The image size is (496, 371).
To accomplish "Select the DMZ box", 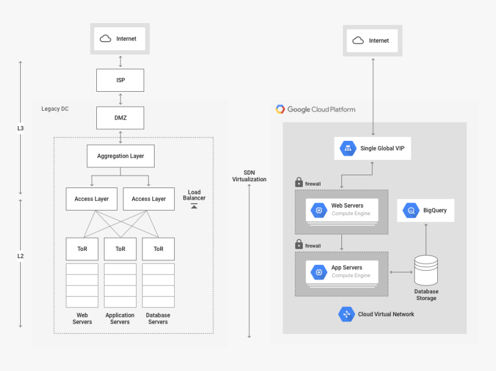I will click(120, 118).
